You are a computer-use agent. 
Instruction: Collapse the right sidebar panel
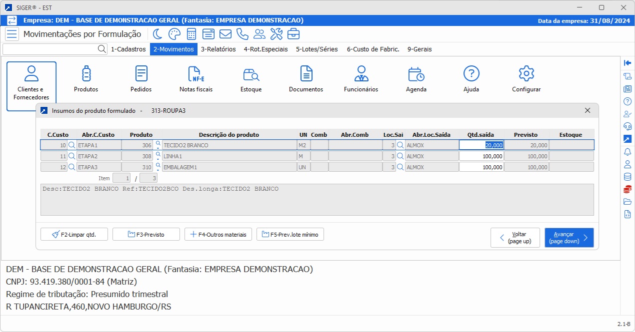627,62
